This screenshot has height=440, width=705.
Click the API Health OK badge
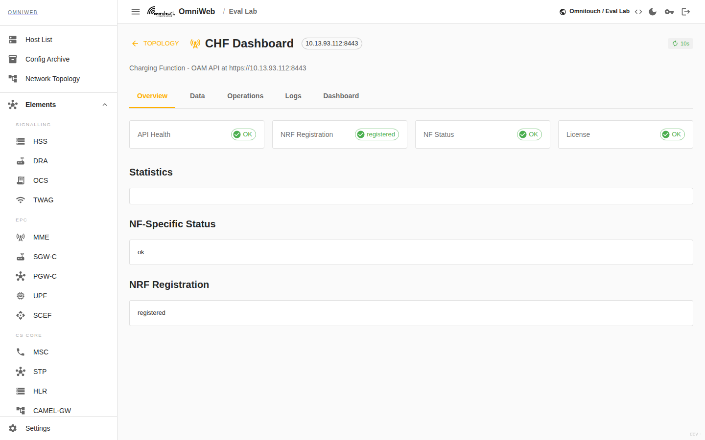pyautogui.click(x=243, y=134)
